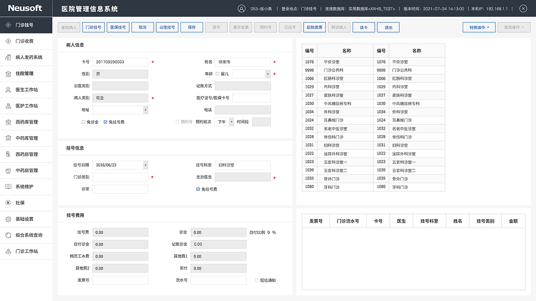Click the 退出 button

[388, 27]
